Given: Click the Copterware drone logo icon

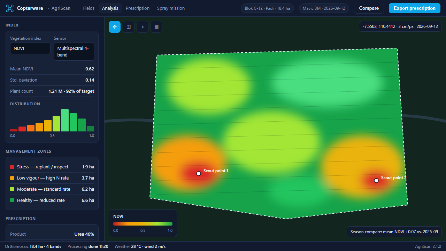Looking at the screenshot, I should click(10, 8).
